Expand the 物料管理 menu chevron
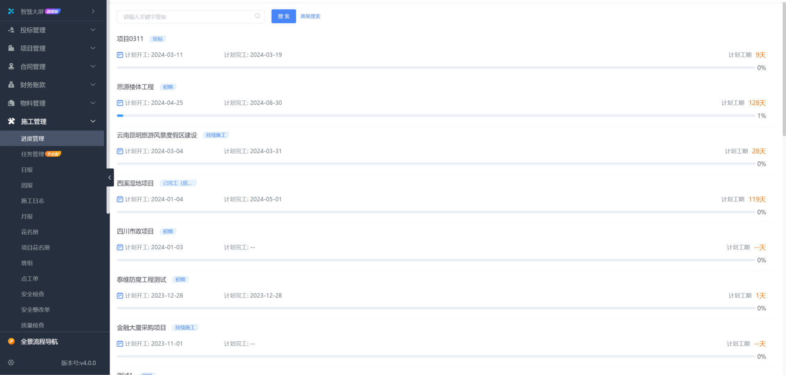This screenshot has width=786, height=375. (93, 103)
